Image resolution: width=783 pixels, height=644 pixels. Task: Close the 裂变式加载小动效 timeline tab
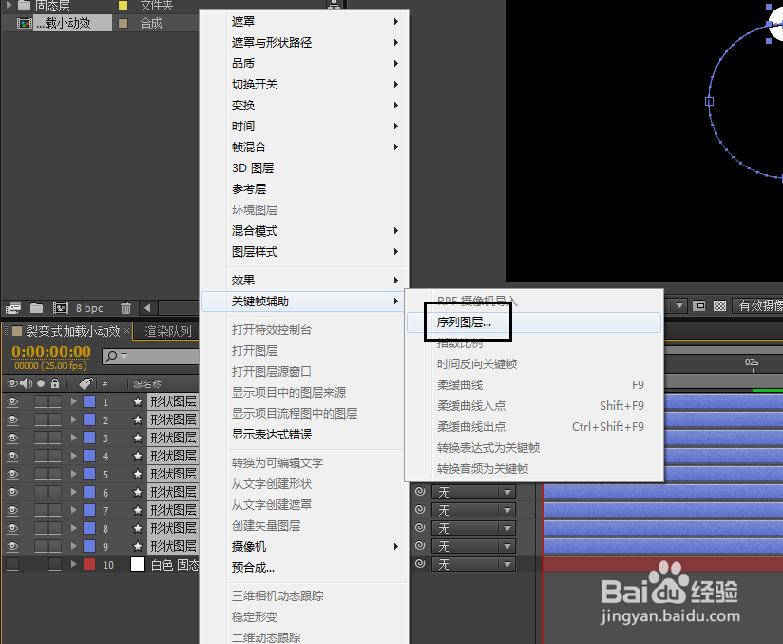(x=126, y=330)
